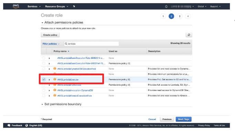This screenshot has width=235, height=131.
Task: Click 'Permissions policy (6)' cell
Action: click(119, 79)
